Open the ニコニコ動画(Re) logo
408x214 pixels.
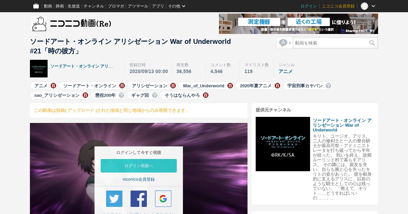point(71,24)
